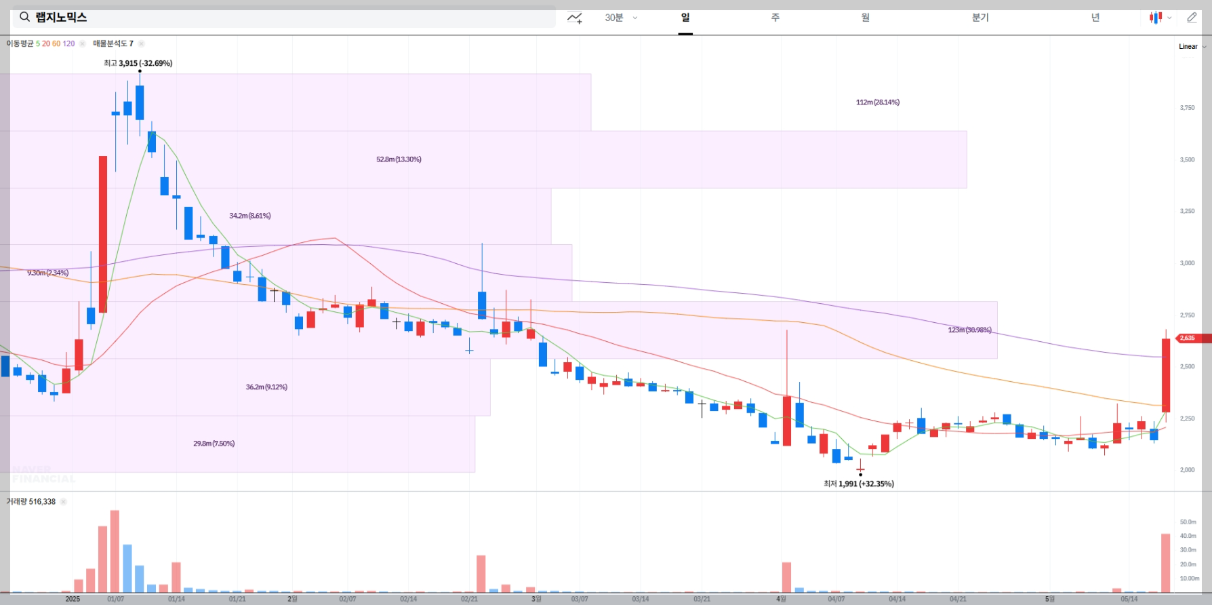The width and height of the screenshot is (1212, 605).
Task: Click the 34.2m(8.61%) volume profile label
Action: 249,216
